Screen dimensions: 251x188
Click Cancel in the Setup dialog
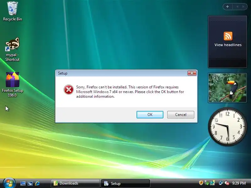point(181,115)
